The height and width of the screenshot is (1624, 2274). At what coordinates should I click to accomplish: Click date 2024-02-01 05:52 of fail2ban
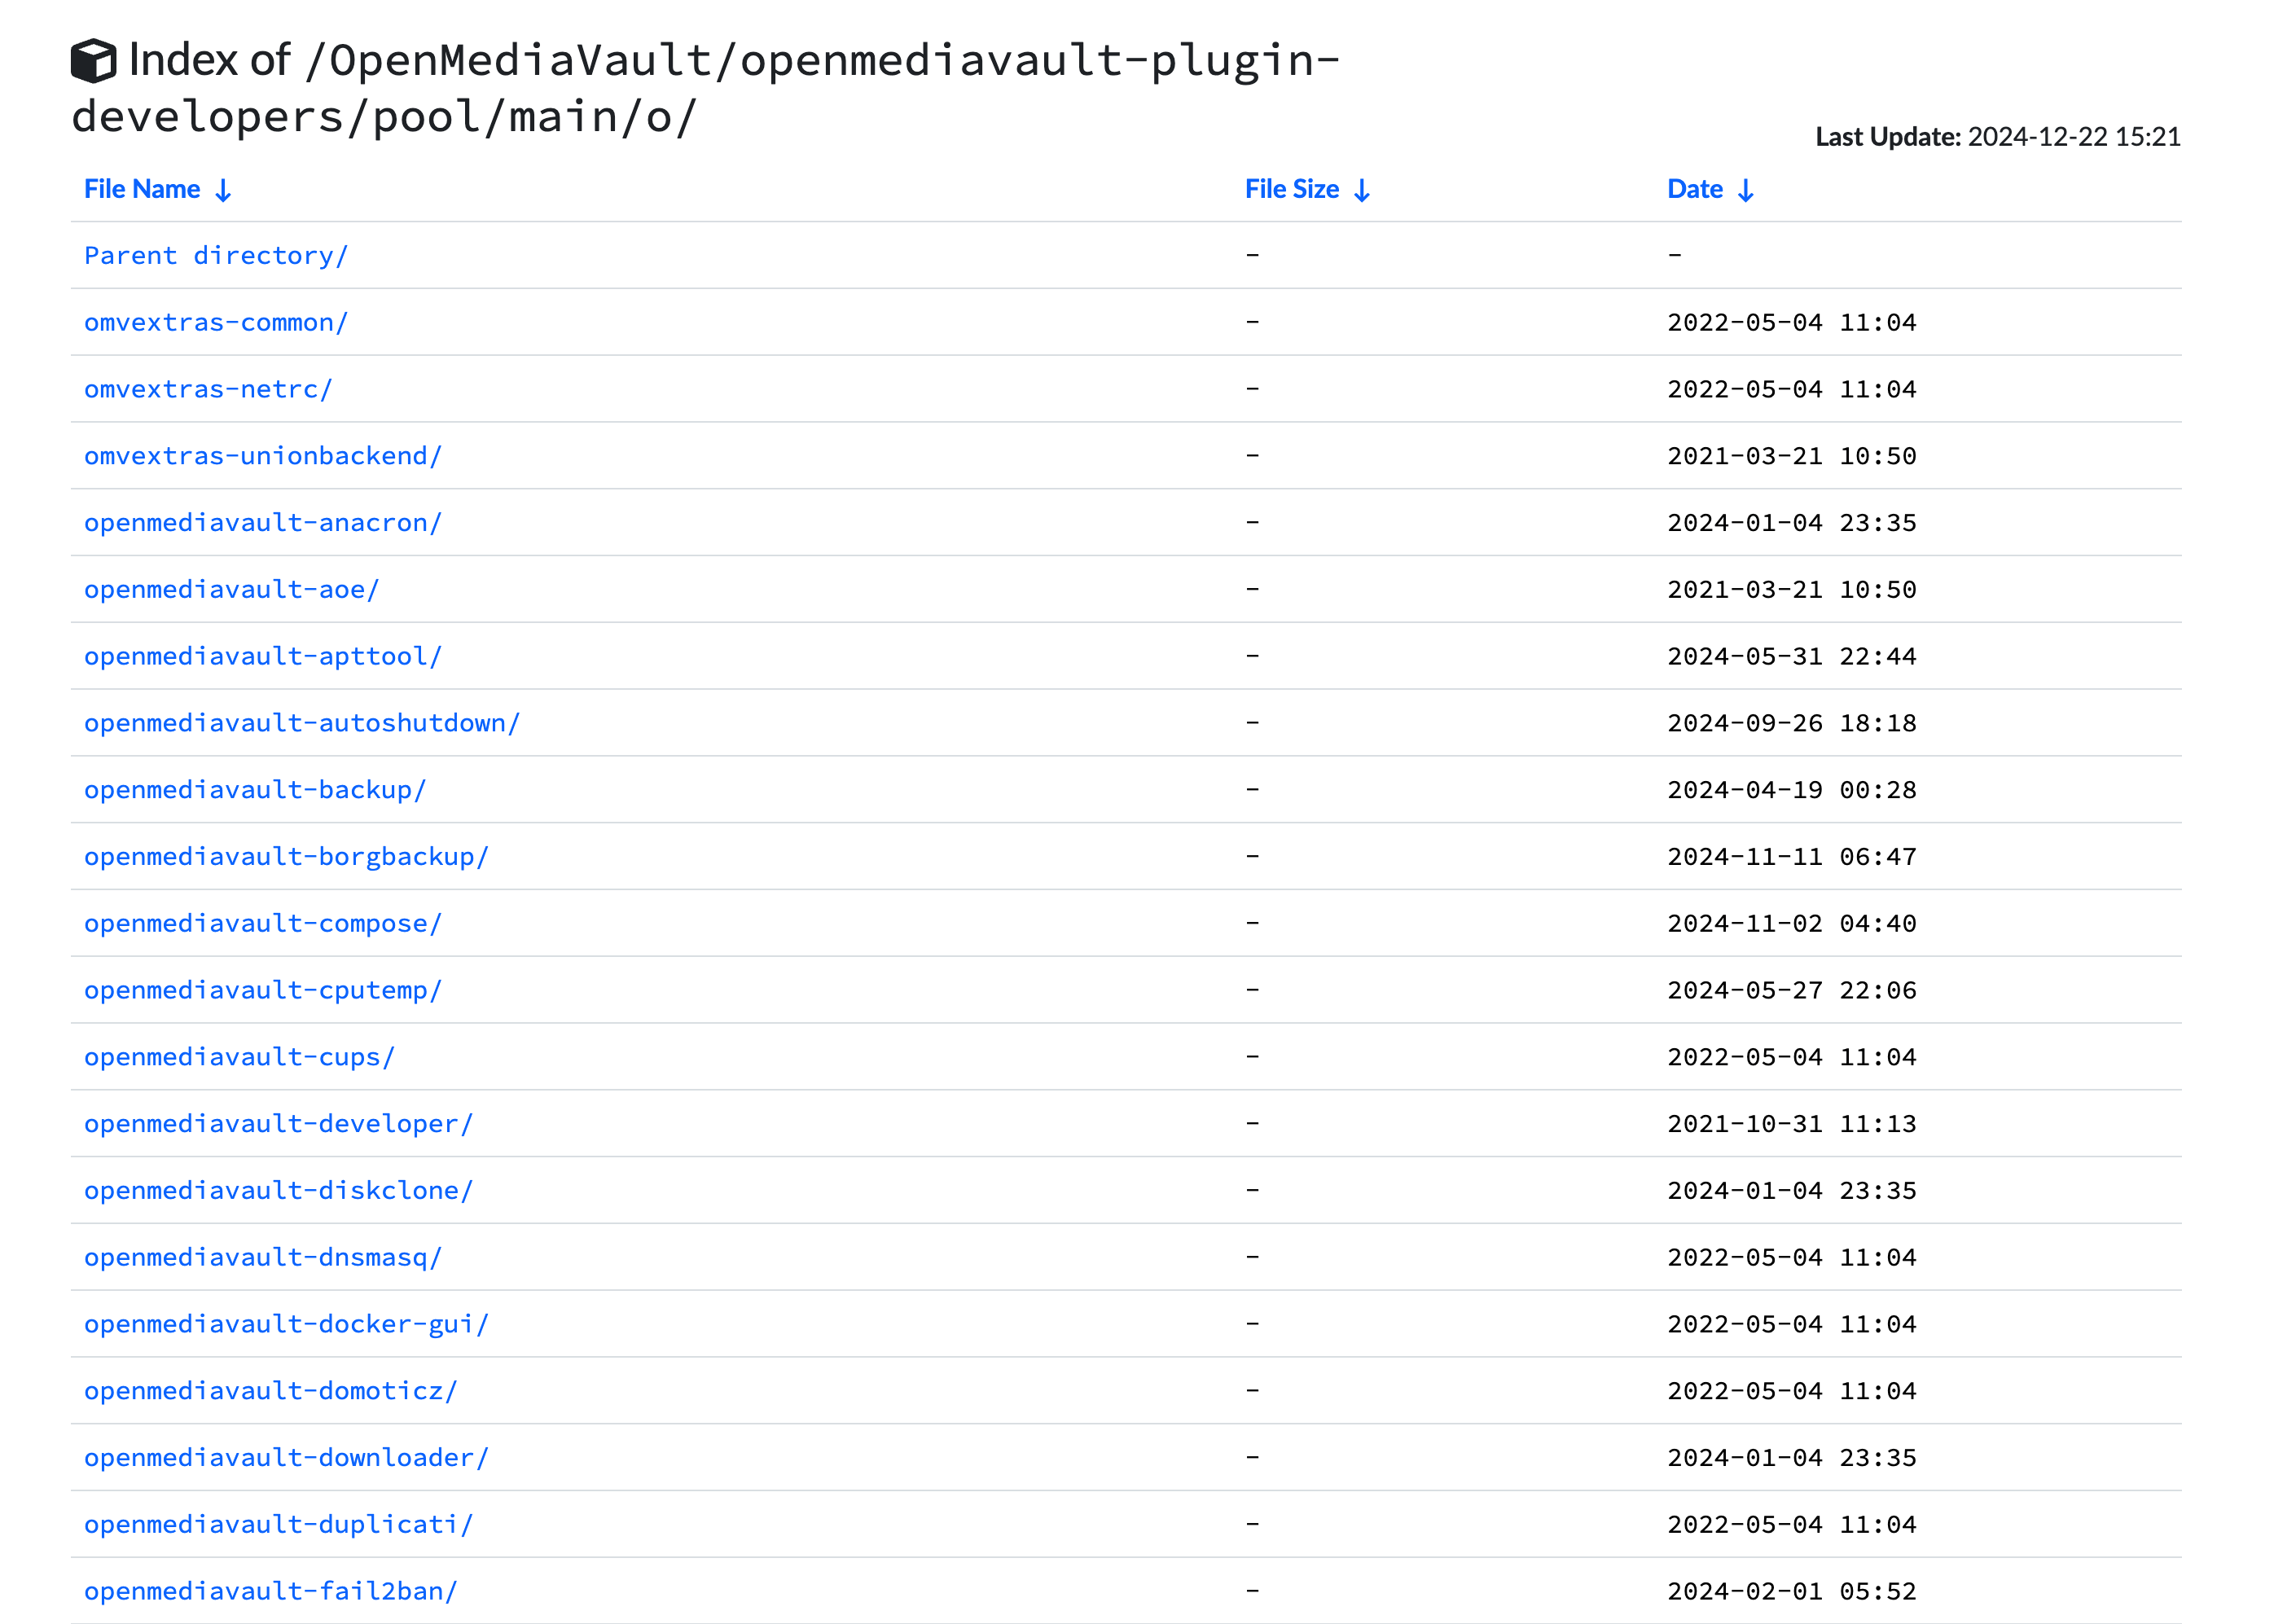1792,1592
